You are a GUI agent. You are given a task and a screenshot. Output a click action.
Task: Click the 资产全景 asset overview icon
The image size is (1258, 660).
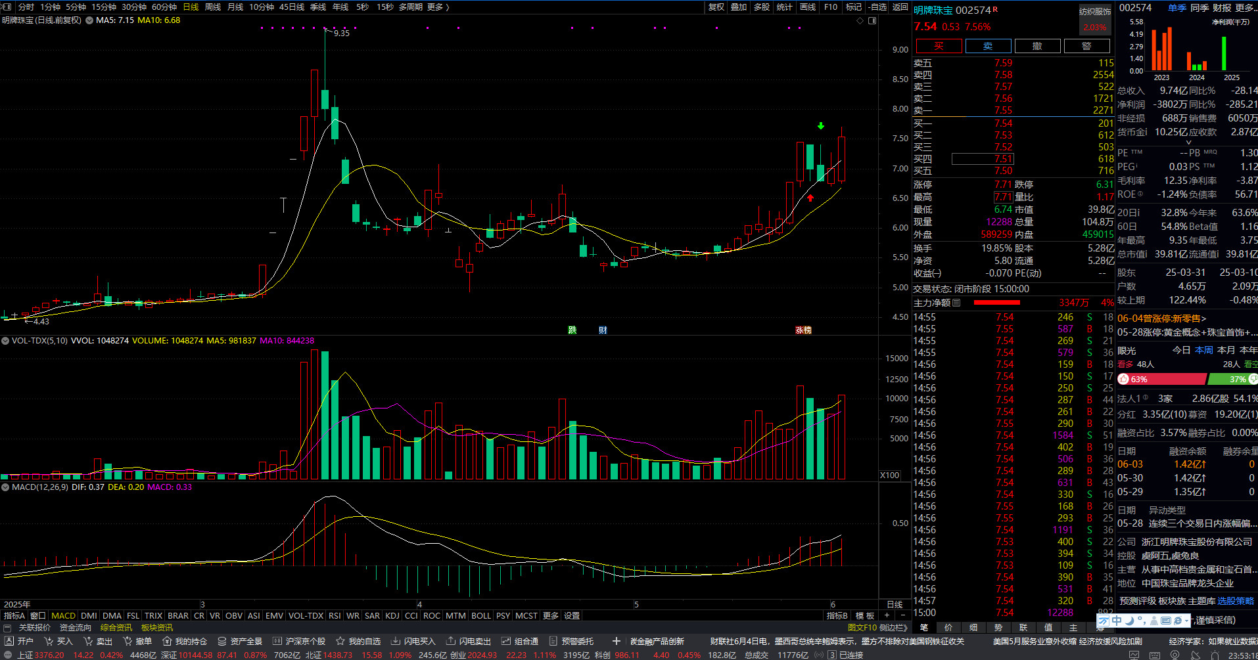click(222, 641)
